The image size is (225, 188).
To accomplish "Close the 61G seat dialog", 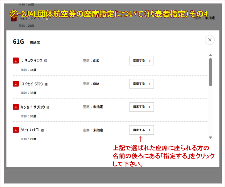I will click(210, 40).
